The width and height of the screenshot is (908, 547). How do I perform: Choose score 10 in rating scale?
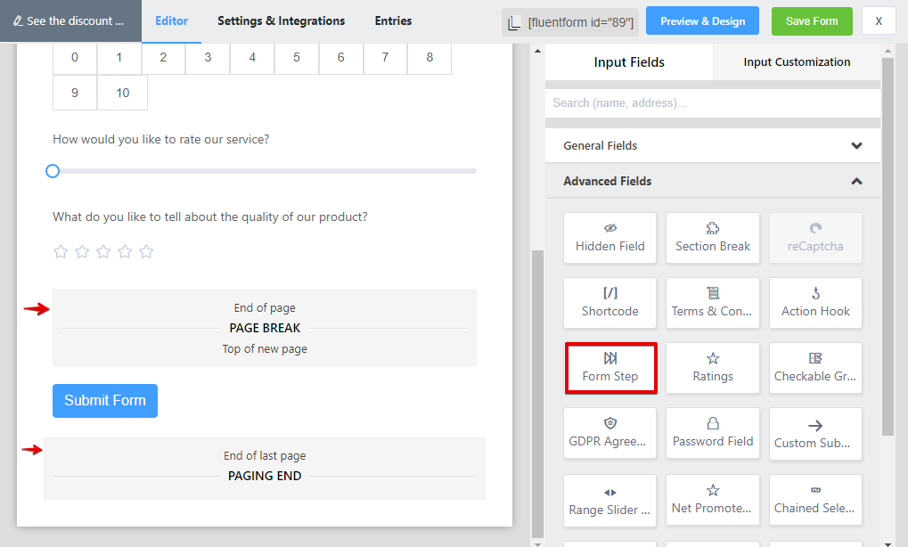122,93
